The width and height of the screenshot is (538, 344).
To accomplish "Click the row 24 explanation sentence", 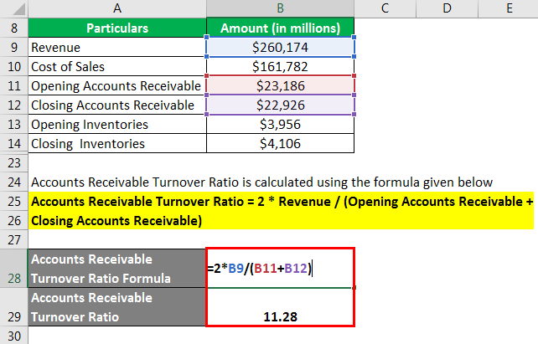I will pyautogui.click(x=261, y=182).
